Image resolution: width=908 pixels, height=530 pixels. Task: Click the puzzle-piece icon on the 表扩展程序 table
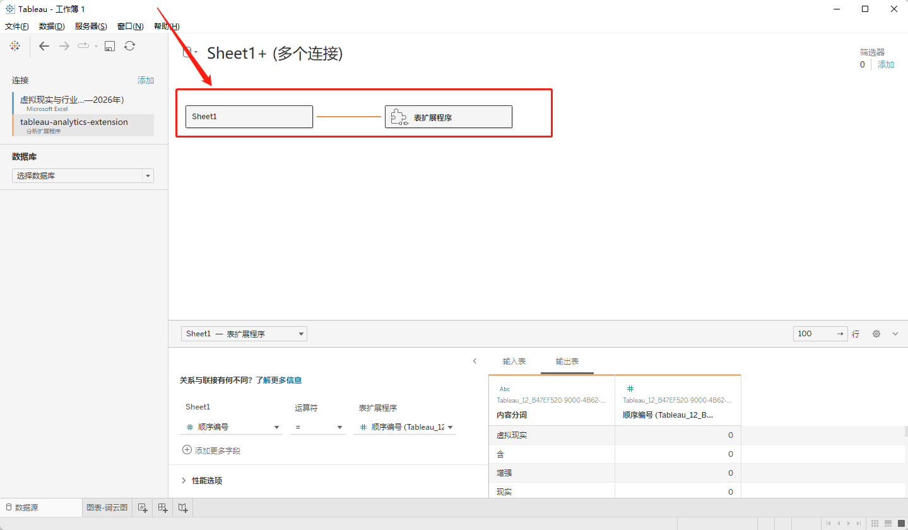[399, 117]
